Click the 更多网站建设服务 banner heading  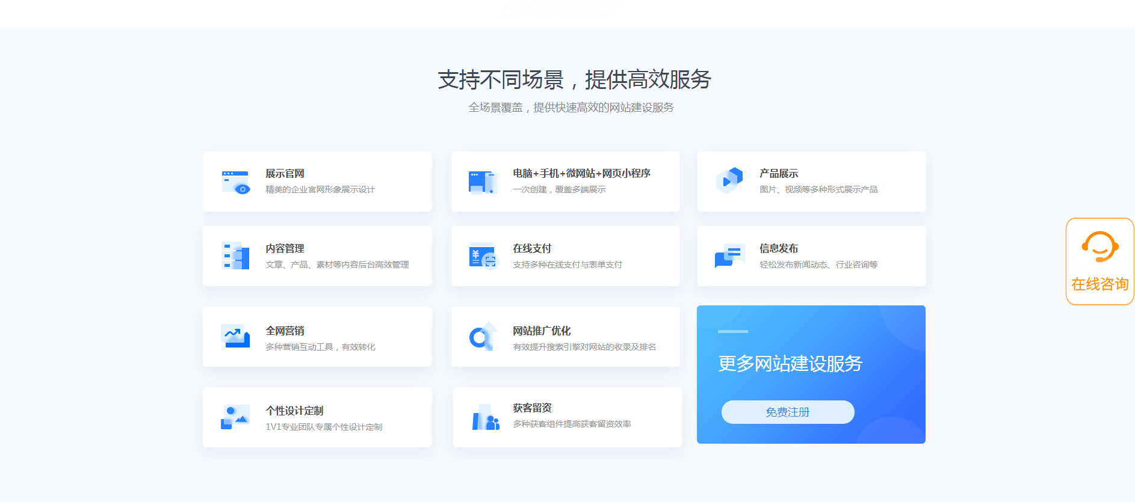(790, 364)
